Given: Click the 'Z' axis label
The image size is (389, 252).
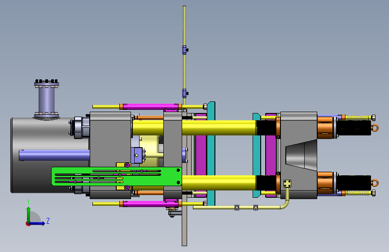Looking at the screenshot, I should tap(48, 221).
